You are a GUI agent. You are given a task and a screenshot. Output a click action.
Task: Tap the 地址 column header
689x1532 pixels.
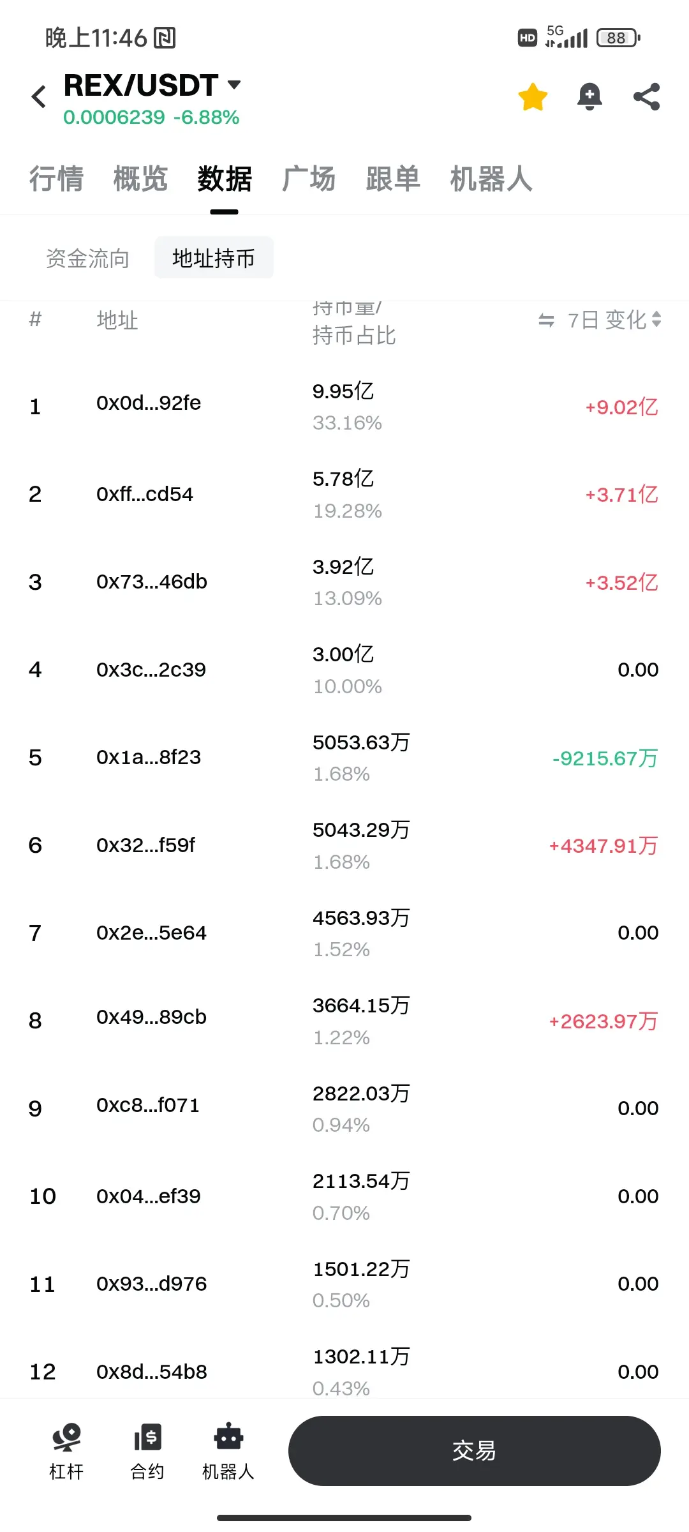pyautogui.click(x=117, y=320)
